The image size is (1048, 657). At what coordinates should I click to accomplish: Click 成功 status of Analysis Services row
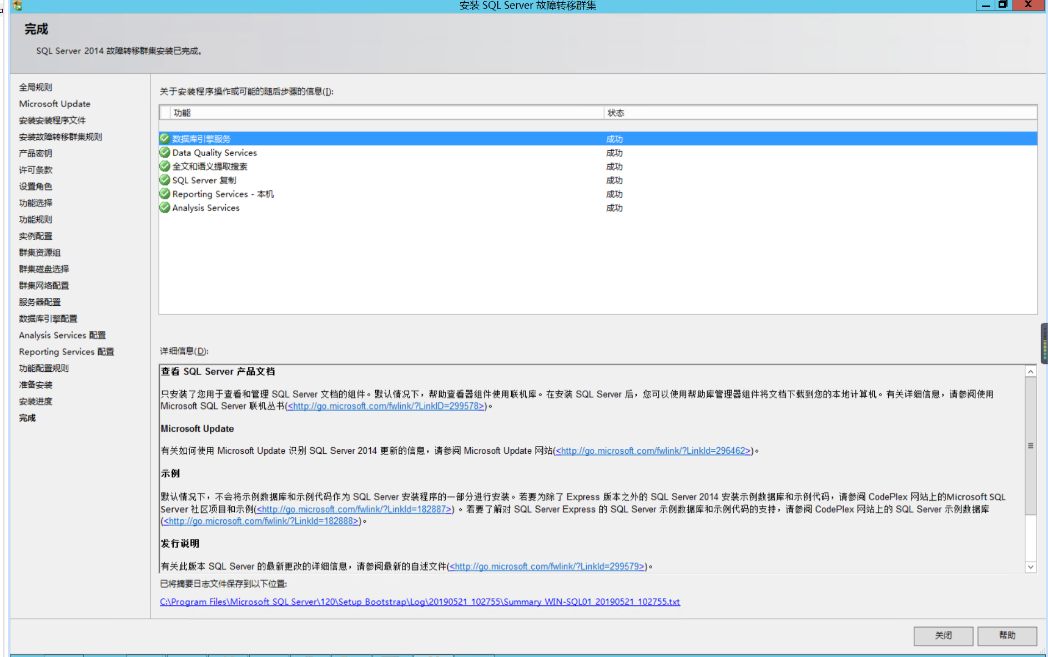(x=614, y=208)
